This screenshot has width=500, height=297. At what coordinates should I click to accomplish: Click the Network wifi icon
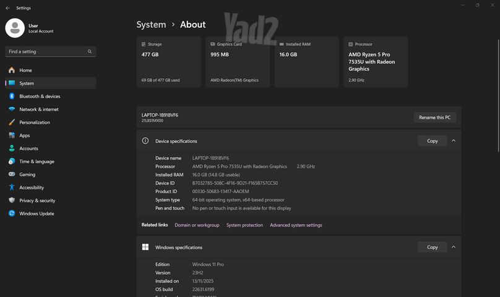click(12, 109)
